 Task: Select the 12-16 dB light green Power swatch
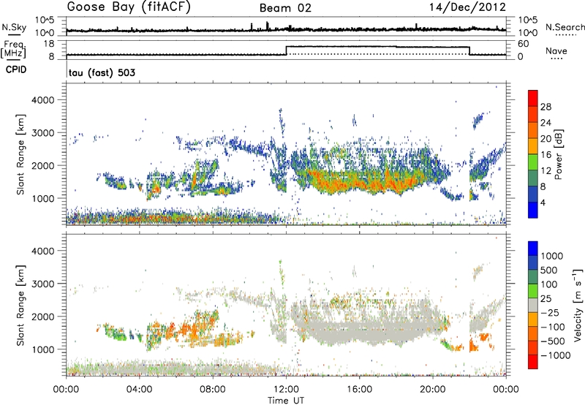tap(533, 162)
